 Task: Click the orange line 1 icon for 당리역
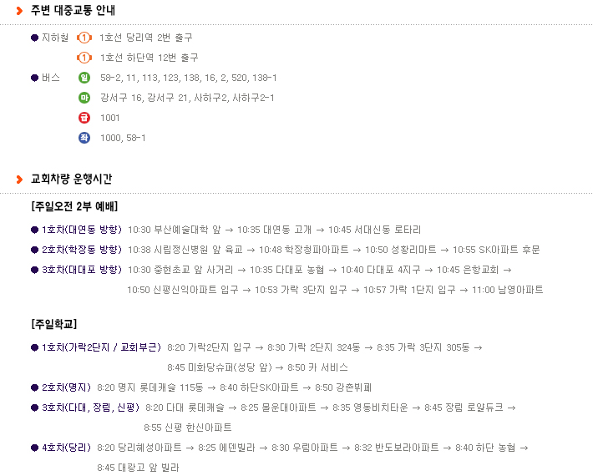pyautogui.click(x=84, y=38)
